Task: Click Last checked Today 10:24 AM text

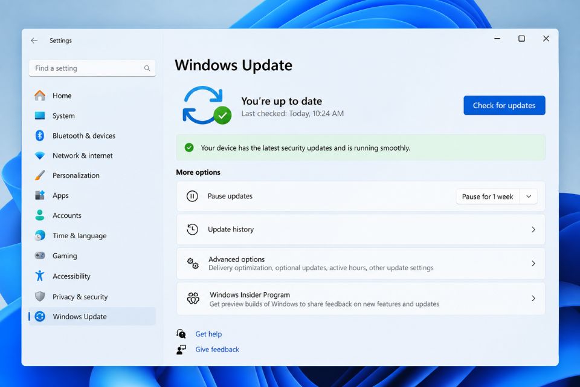Action: [292, 113]
